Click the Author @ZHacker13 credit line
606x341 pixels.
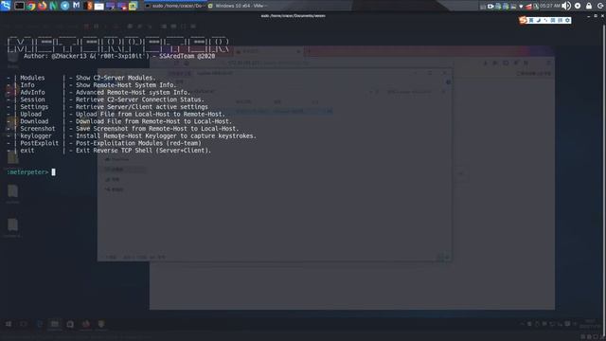tap(119, 56)
